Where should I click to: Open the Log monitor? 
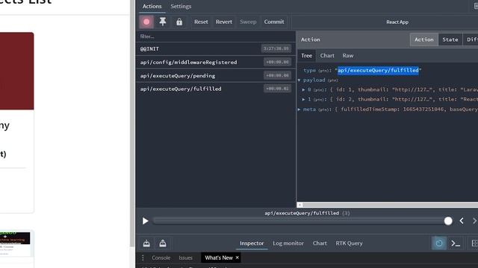point(288,243)
